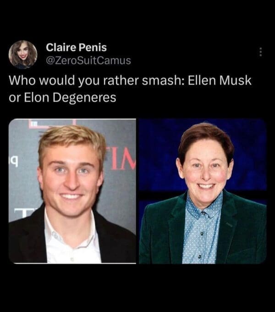Open the left photo of blond man

pyautogui.click(x=72, y=191)
